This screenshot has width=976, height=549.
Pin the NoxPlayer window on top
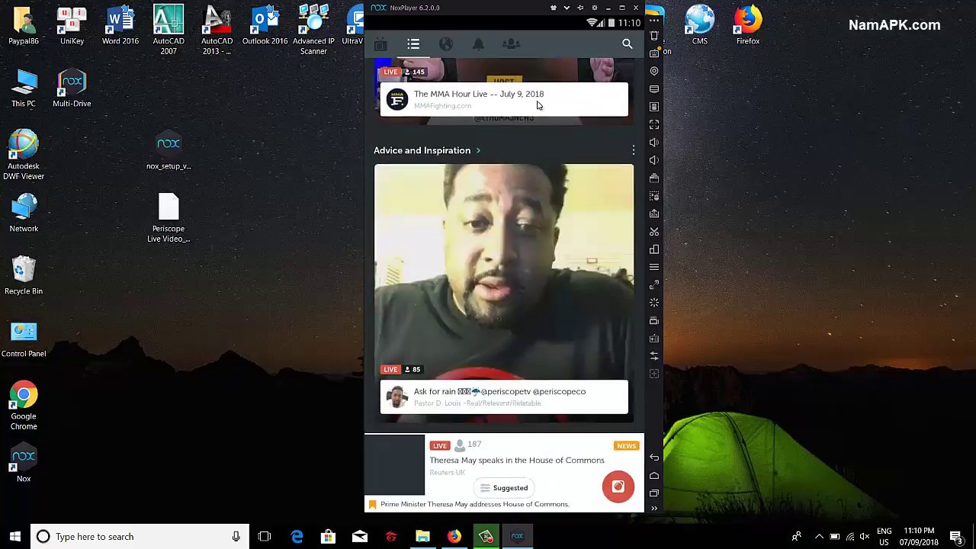tap(580, 8)
